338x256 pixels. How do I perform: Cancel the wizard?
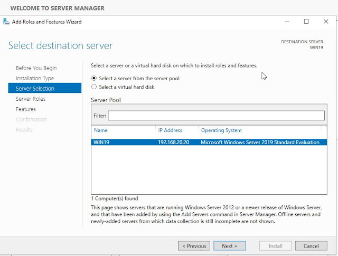click(x=311, y=246)
